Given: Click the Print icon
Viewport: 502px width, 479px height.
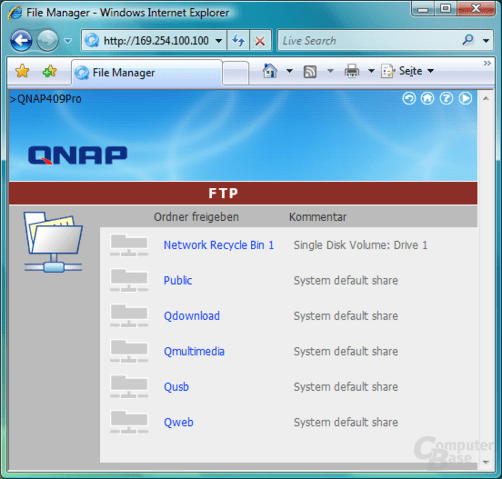Looking at the screenshot, I should pos(352,71).
